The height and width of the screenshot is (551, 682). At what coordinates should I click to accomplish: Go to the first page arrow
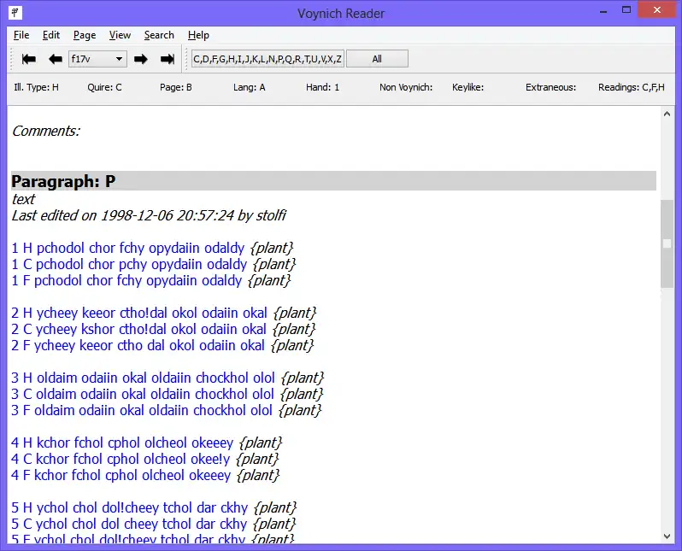click(x=29, y=59)
